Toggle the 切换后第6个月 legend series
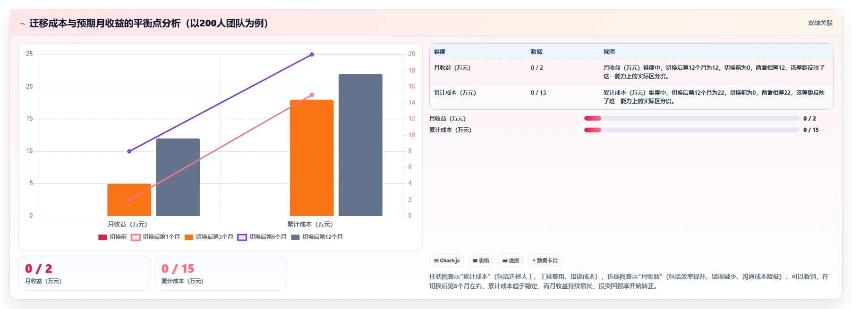This screenshot has width=852, height=309. click(262, 237)
